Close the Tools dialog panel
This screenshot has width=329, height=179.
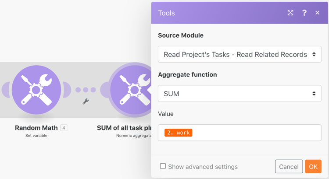tap(318, 13)
